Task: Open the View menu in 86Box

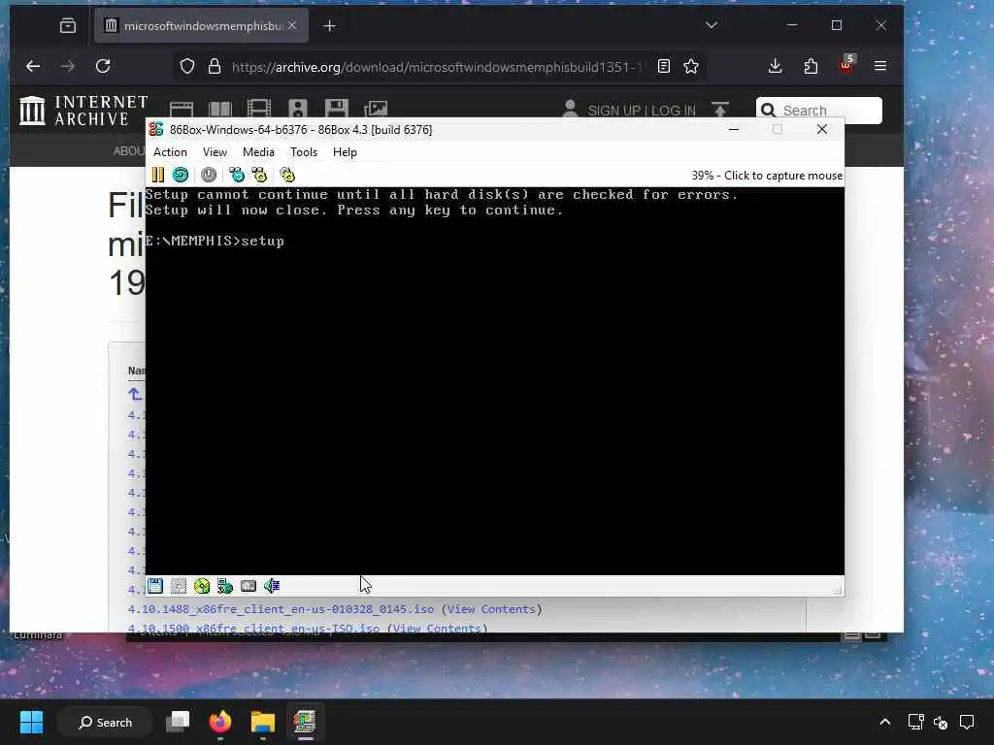Action: pyautogui.click(x=215, y=152)
